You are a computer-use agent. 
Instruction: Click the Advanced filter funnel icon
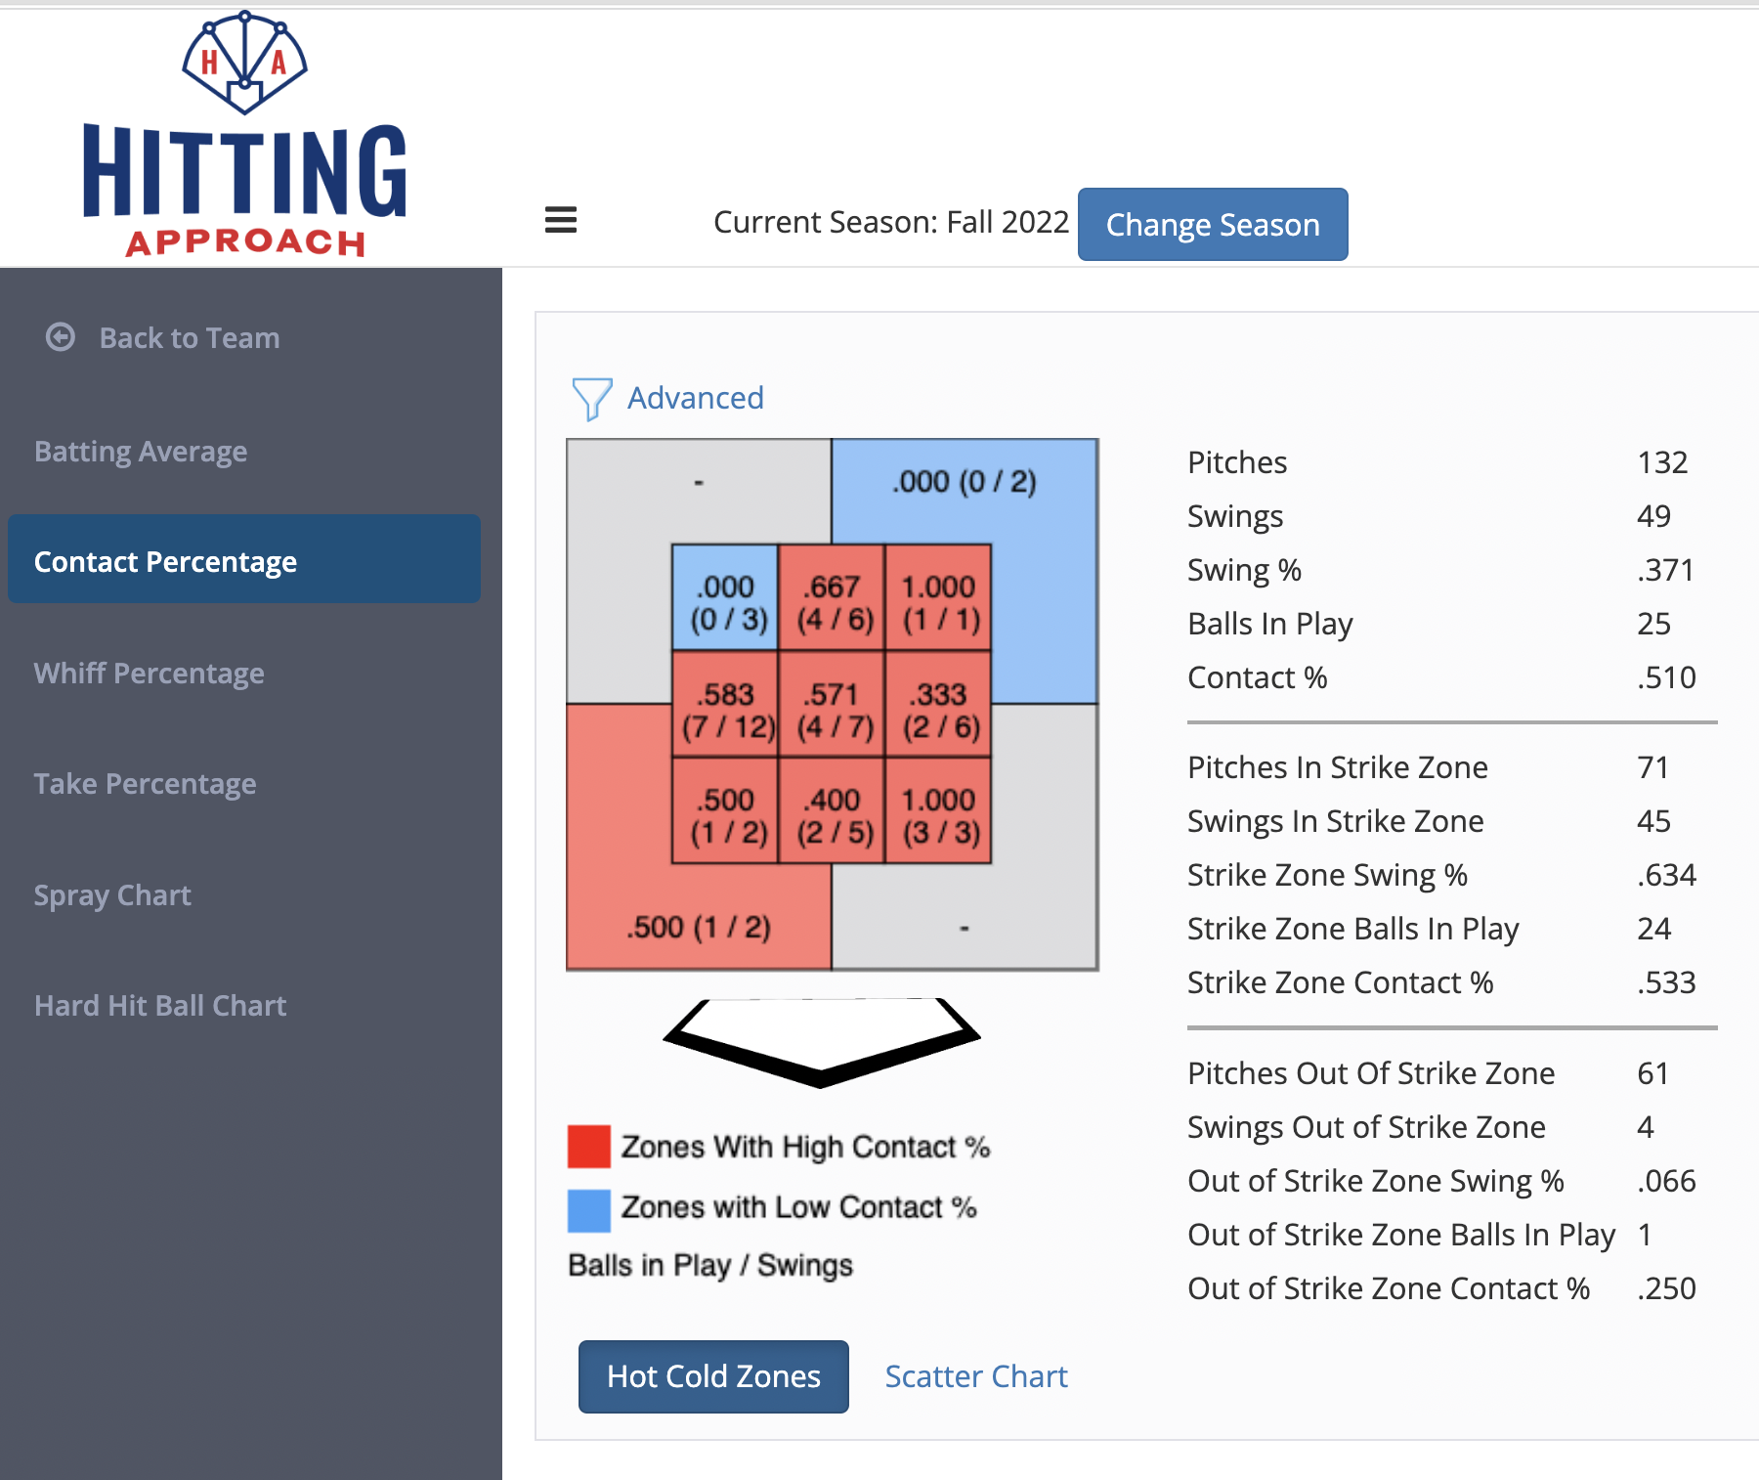pyautogui.click(x=592, y=399)
